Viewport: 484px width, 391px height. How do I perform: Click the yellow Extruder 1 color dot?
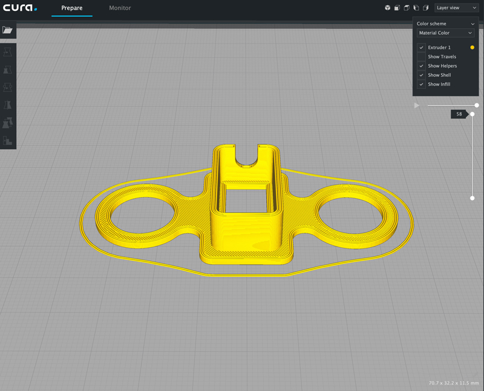click(473, 47)
